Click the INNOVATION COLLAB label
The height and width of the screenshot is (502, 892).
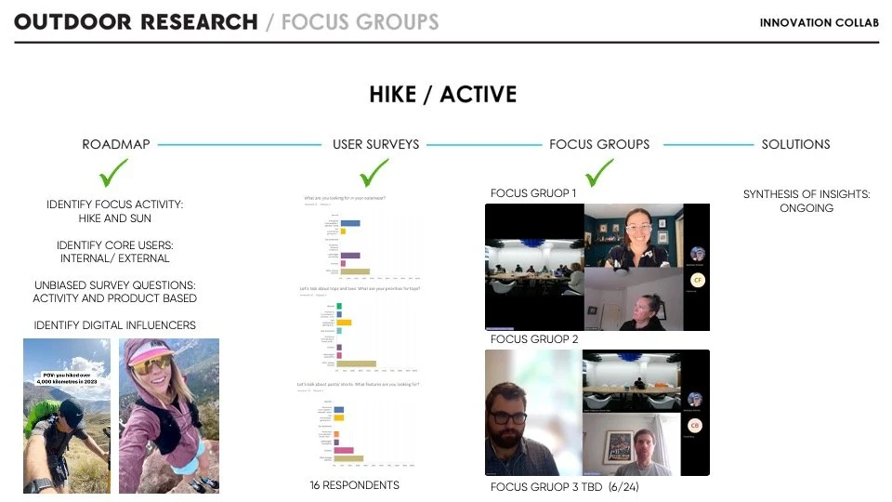tap(820, 22)
